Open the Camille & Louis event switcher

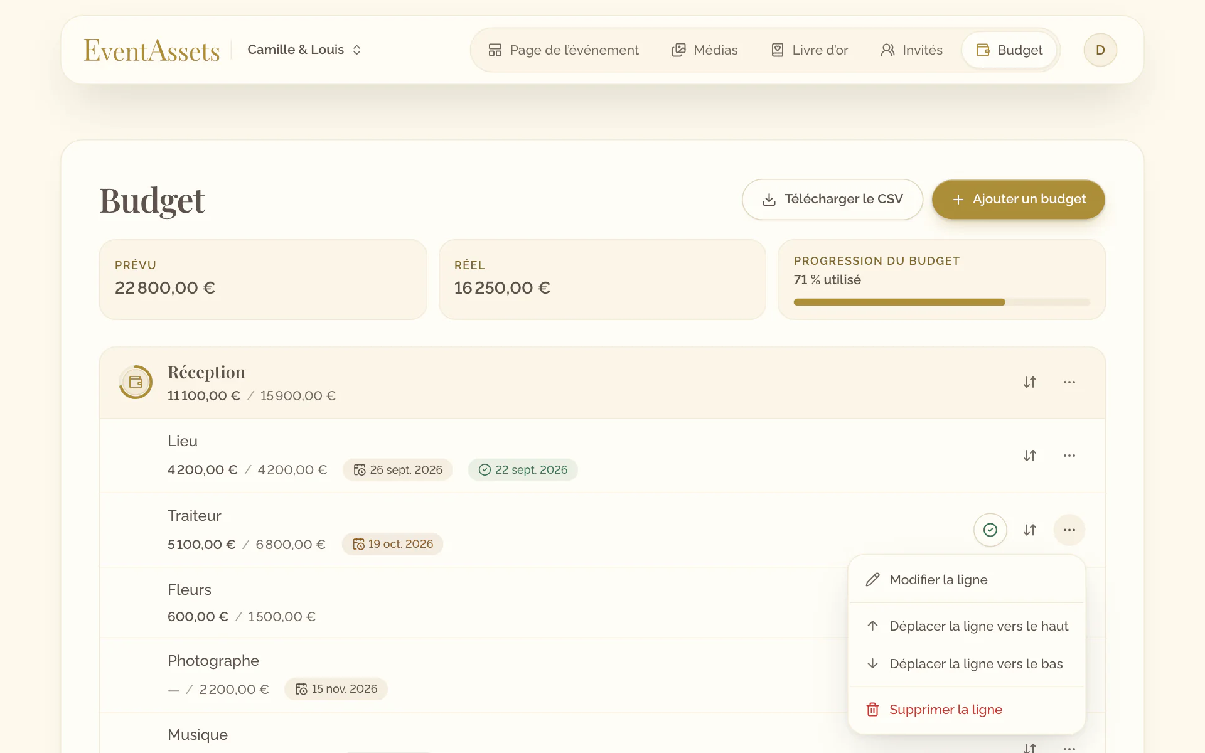pyautogui.click(x=304, y=50)
